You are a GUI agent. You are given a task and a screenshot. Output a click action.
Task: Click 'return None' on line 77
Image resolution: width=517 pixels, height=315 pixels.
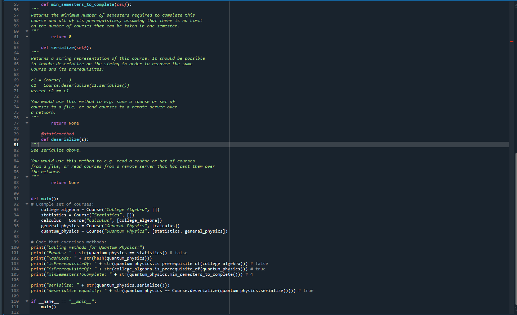pos(65,123)
